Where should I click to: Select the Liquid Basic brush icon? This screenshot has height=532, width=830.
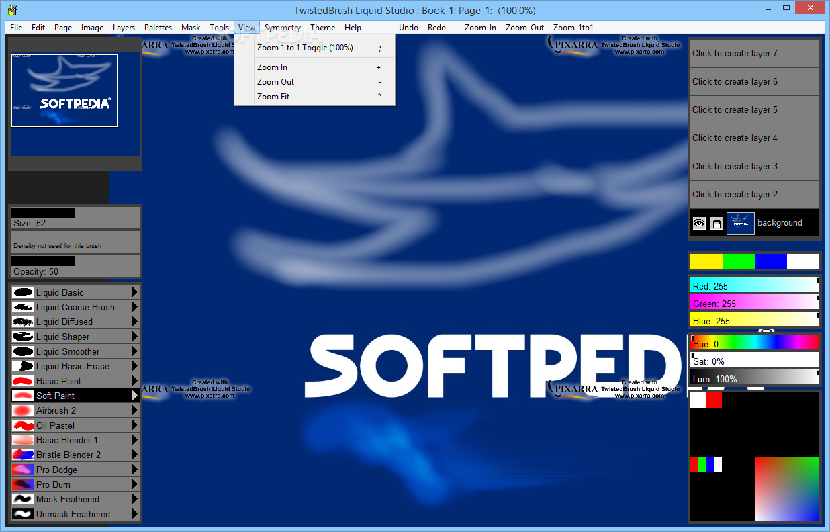(23, 292)
